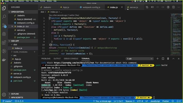Screen dimensions: 183x103
Task: Click errors and warnings count in status bar
Action: point(19,101)
